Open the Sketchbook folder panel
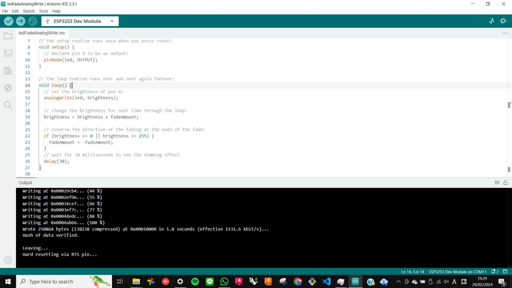The width and height of the screenshot is (512, 288). pos(8,36)
